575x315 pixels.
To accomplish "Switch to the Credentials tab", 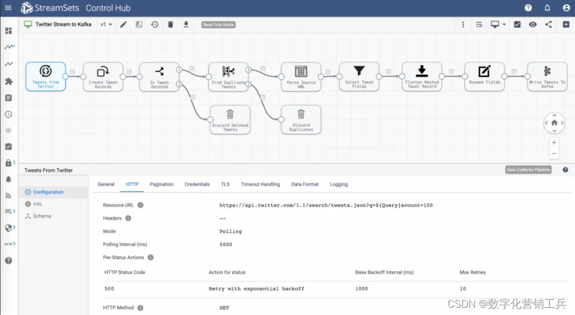I will (197, 184).
